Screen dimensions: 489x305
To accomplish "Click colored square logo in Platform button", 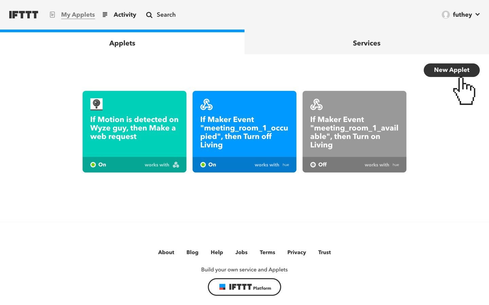I will pos(222,287).
